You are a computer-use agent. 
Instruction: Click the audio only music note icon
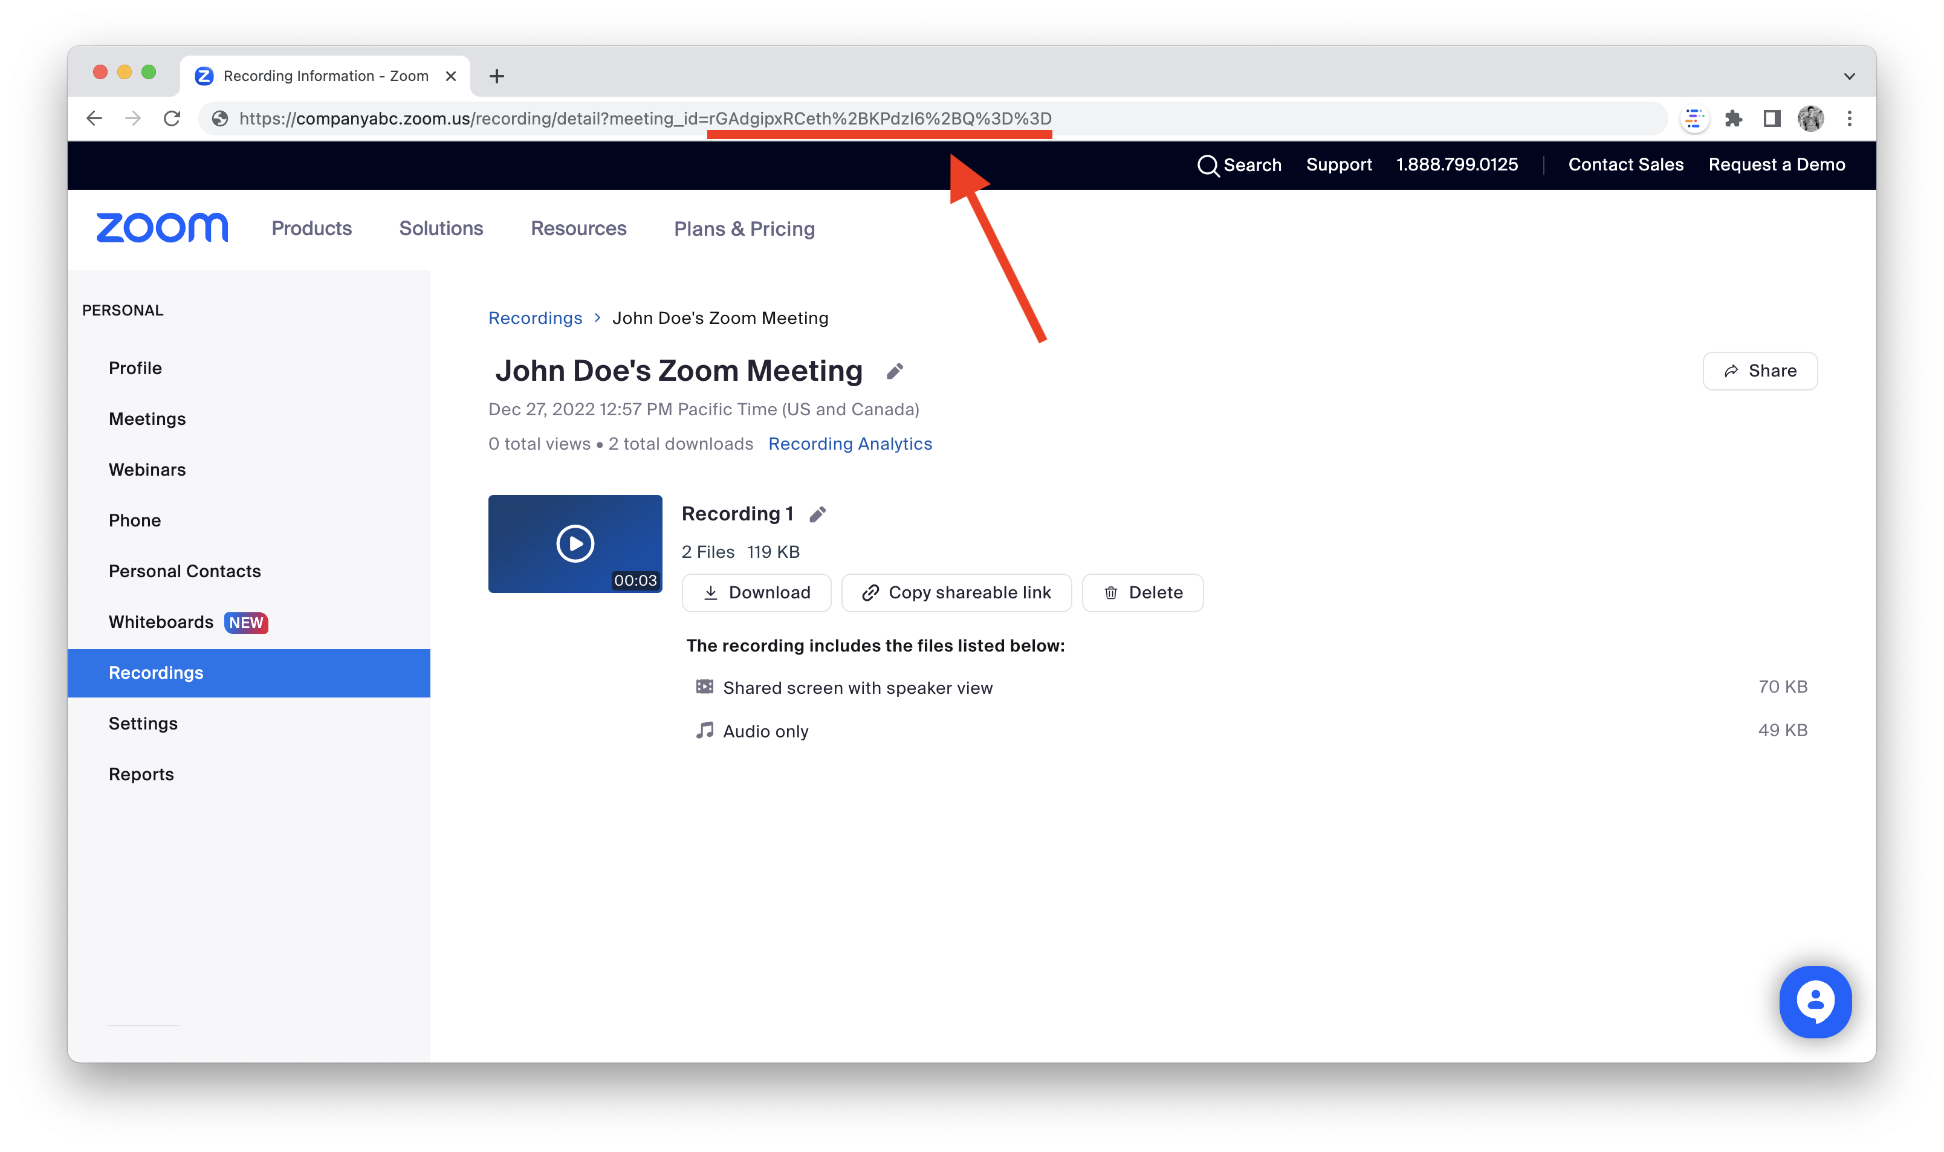tap(704, 730)
